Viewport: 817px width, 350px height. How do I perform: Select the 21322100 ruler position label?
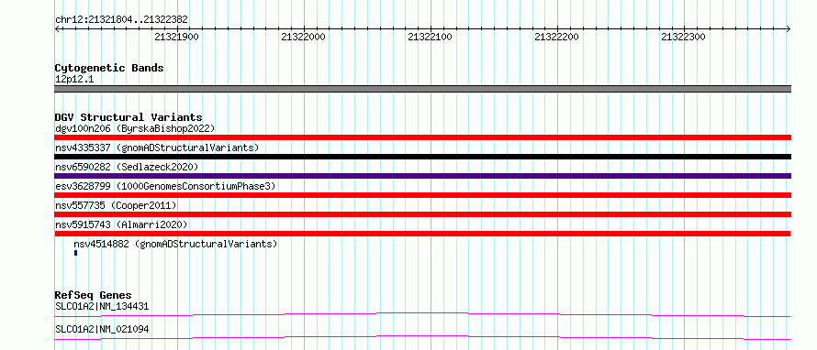click(x=431, y=37)
